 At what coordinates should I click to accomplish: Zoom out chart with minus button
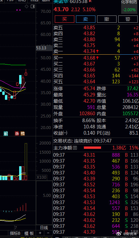(x=48, y=233)
